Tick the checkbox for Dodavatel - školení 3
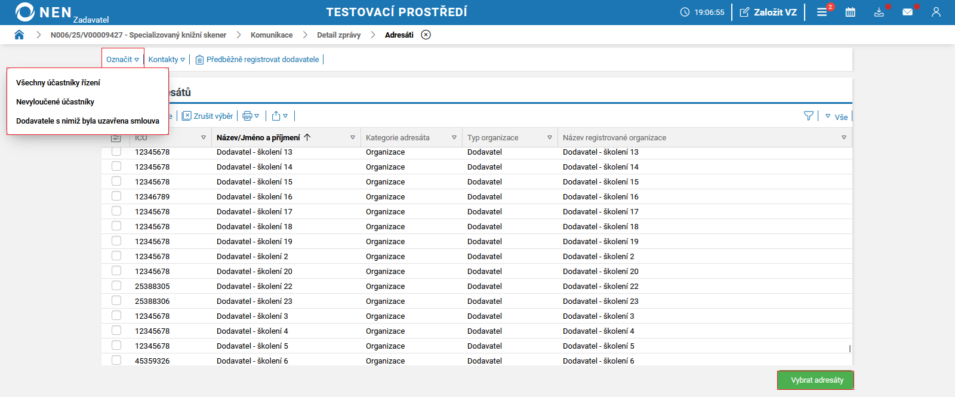Screen dimensions: 955x397 [116, 316]
